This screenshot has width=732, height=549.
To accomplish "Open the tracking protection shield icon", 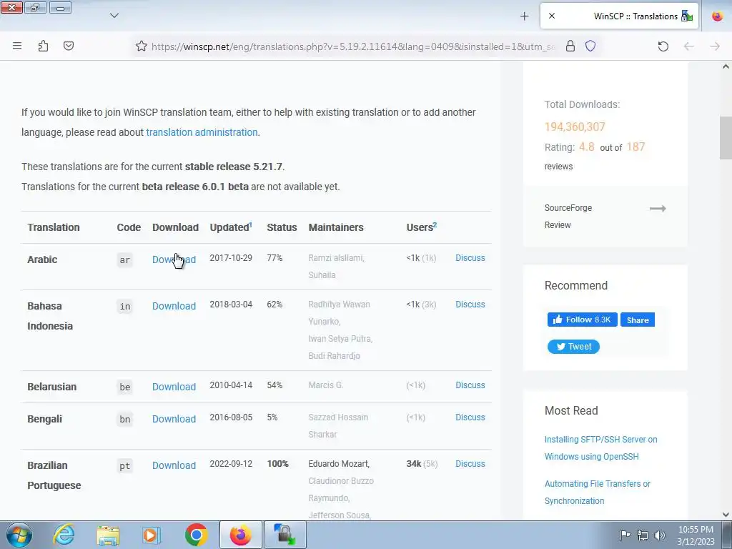I will pos(590,46).
